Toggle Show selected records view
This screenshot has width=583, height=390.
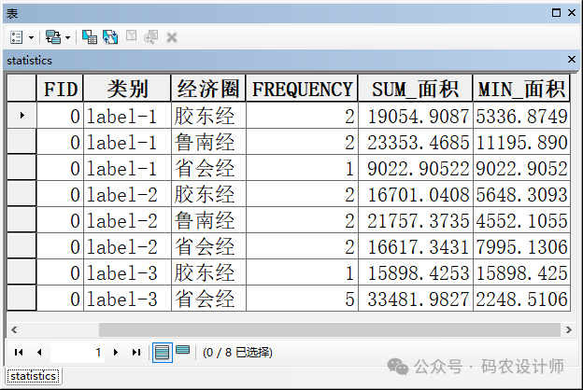point(182,352)
